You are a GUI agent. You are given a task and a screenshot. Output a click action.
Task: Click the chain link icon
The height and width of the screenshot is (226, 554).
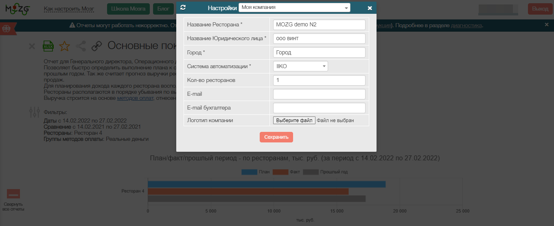[x=96, y=46]
